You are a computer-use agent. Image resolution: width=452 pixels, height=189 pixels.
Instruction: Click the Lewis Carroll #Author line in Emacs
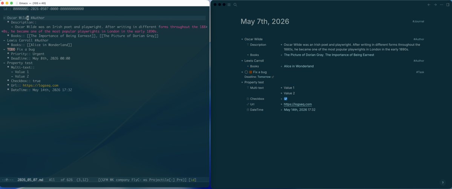click(26, 41)
